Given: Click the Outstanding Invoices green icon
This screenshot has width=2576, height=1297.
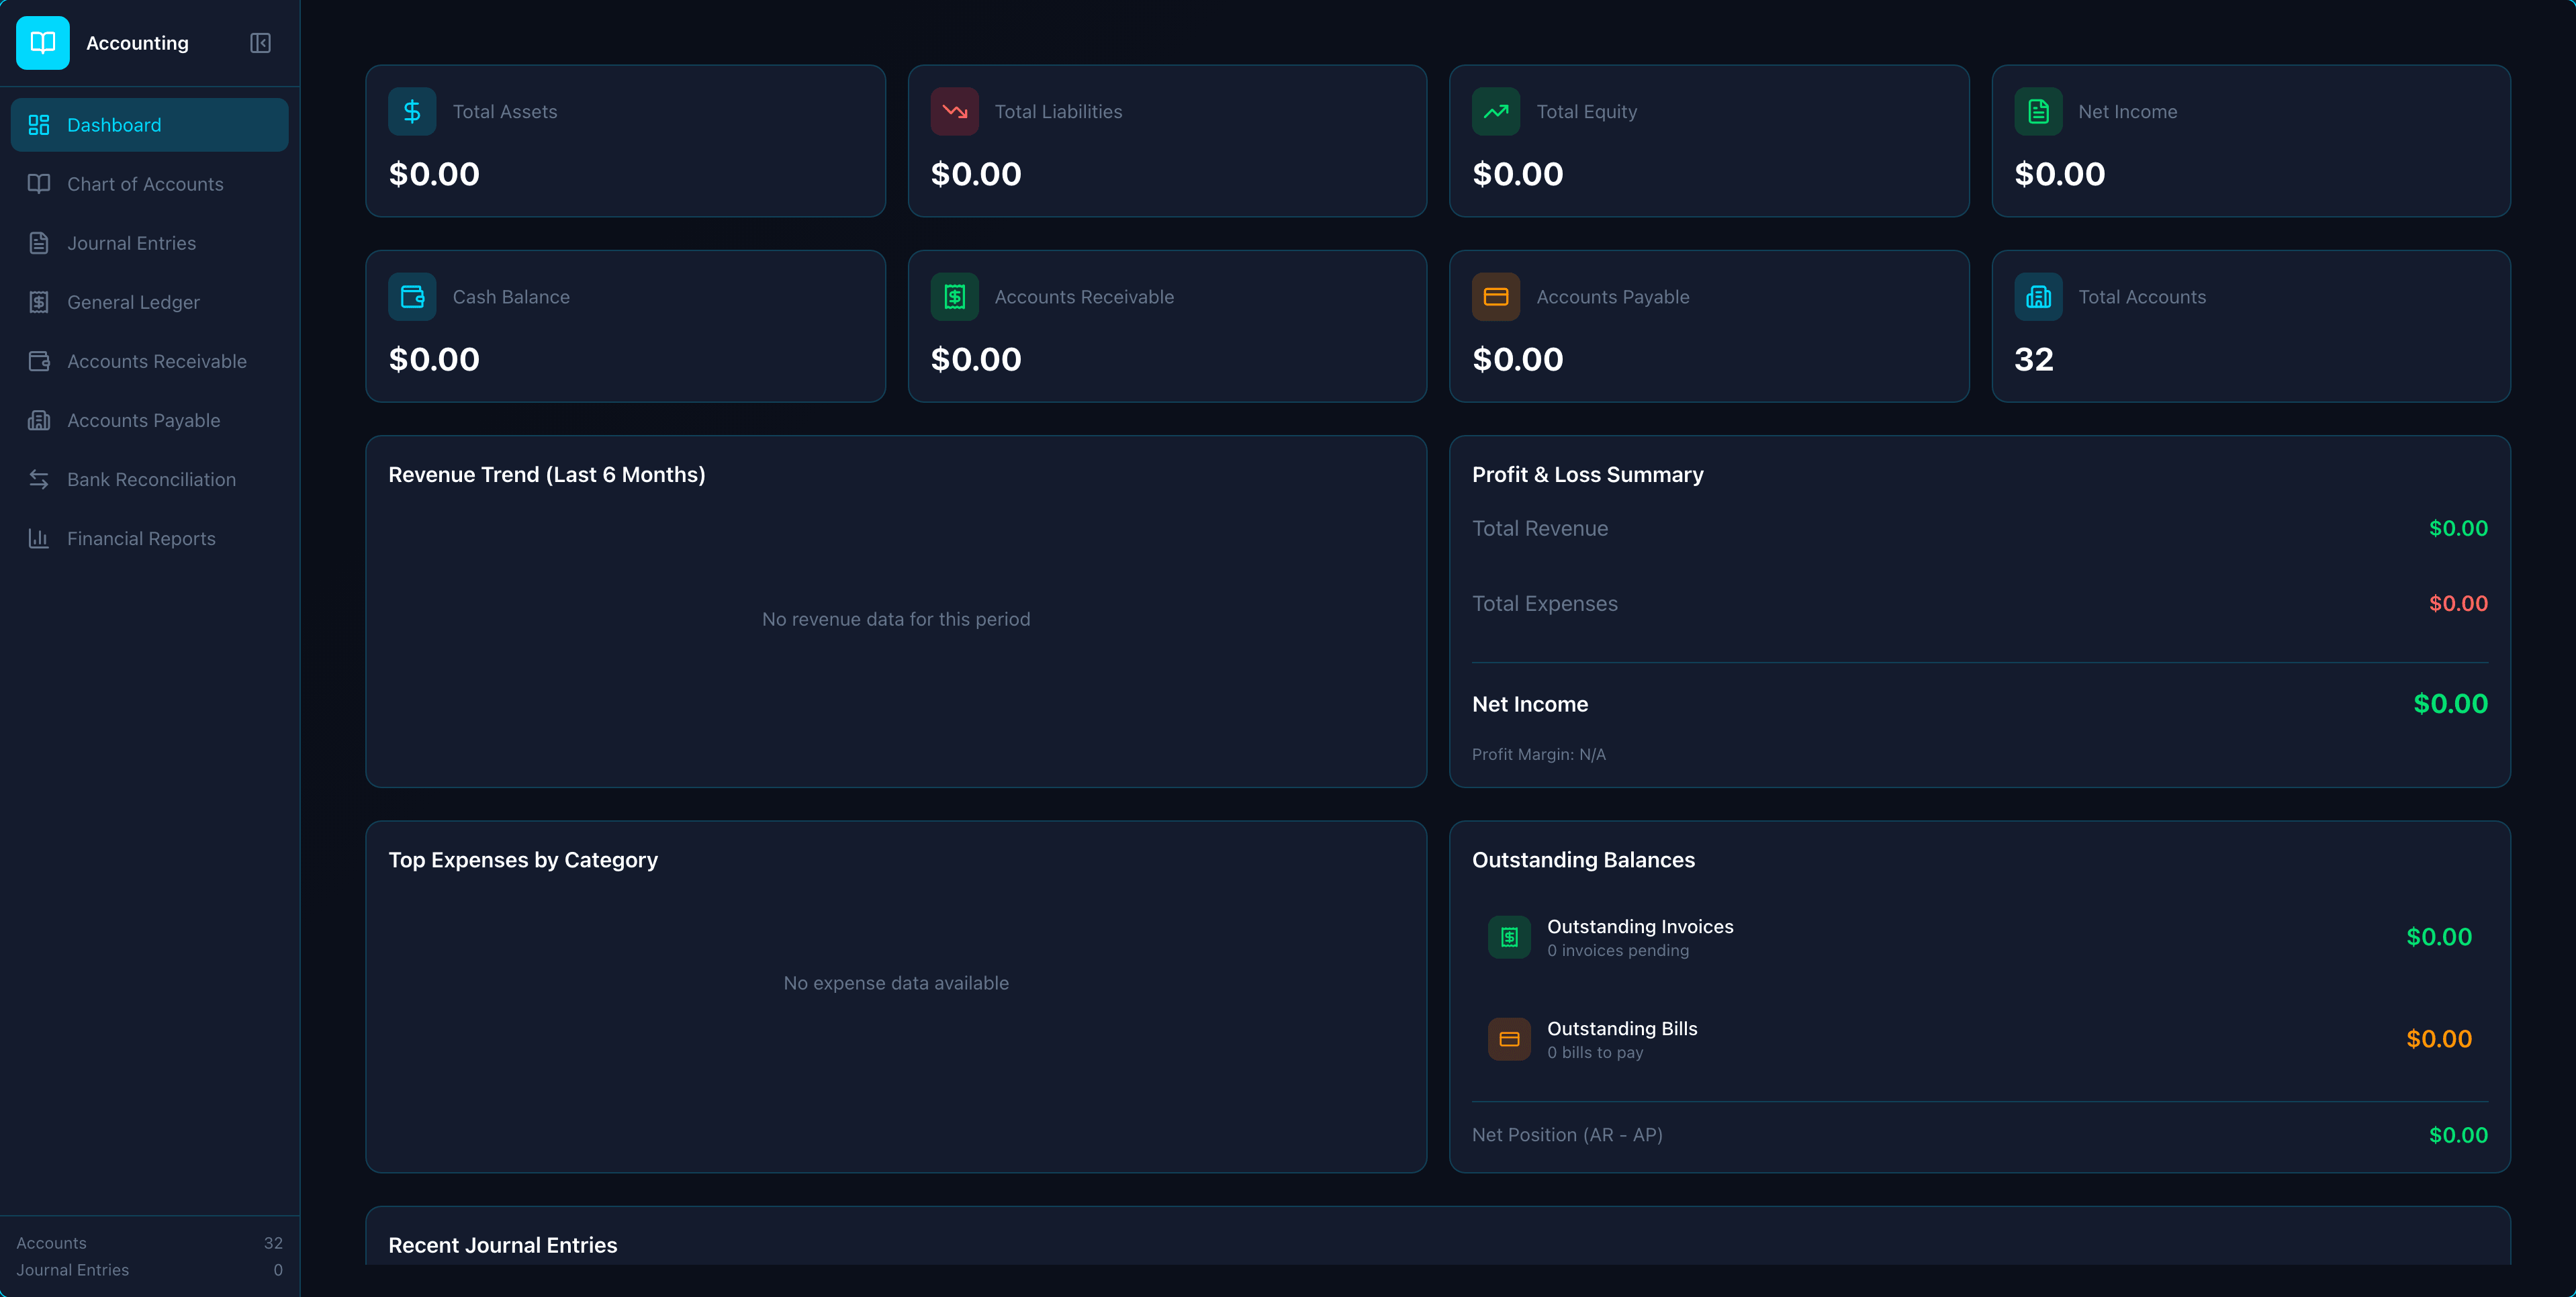Looking at the screenshot, I should click(x=1509, y=937).
